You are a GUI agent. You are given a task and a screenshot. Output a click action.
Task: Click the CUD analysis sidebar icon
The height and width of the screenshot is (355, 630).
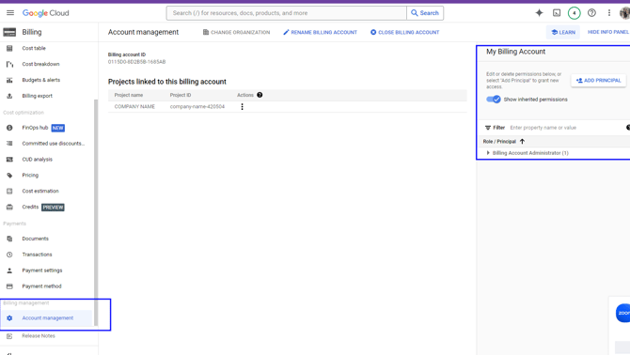coord(9,160)
